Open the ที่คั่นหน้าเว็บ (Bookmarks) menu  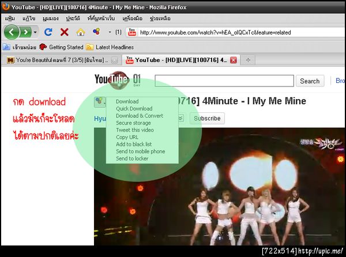pyautogui.click(x=101, y=18)
